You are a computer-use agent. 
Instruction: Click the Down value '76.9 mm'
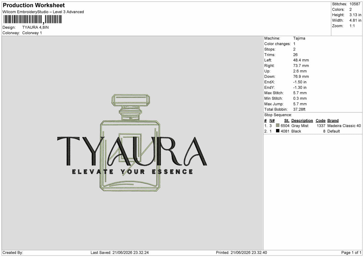pyautogui.click(x=301, y=76)
